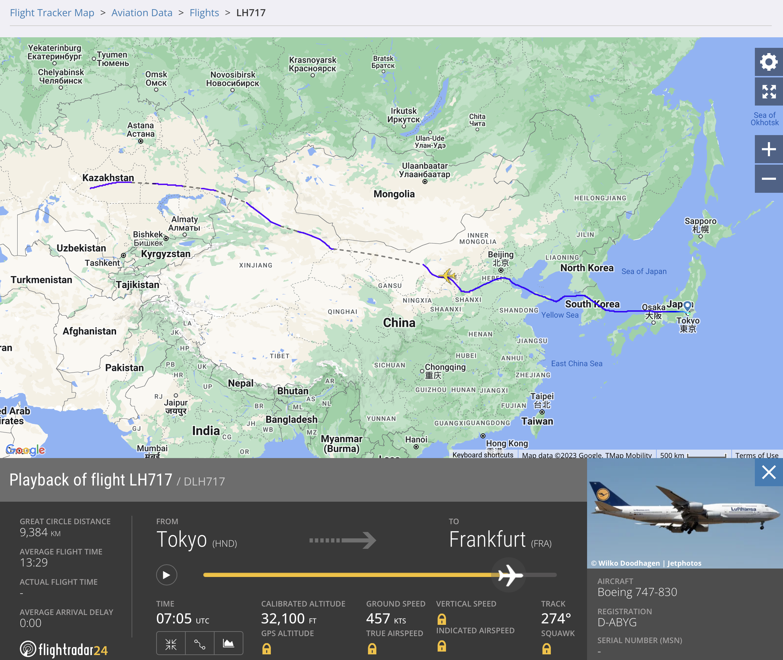The height and width of the screenshot is (660, 783).
Task: Close the playback panel with X
Action: [769, 472]
